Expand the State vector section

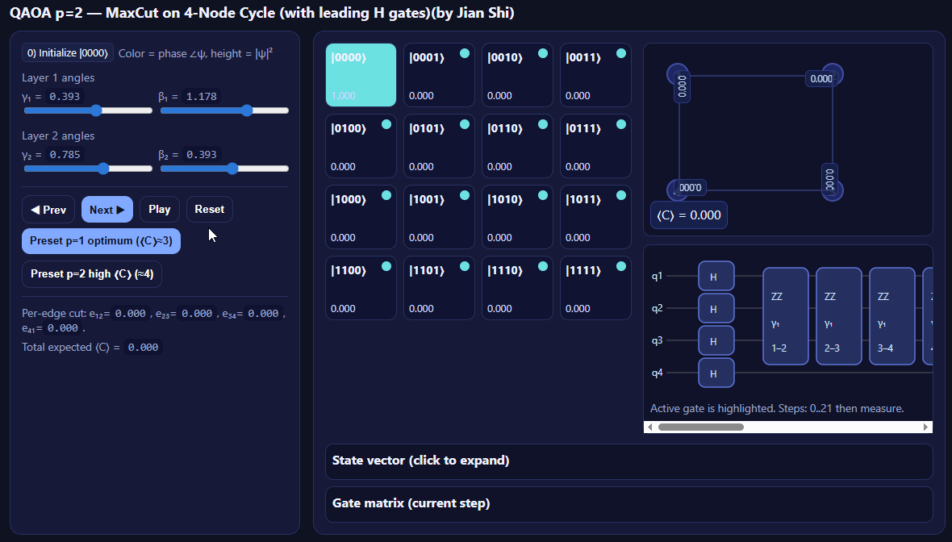point(628,461)
